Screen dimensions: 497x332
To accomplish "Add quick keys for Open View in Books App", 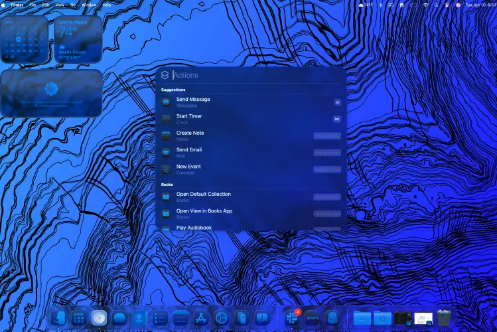I will click(x=327, y=214).
